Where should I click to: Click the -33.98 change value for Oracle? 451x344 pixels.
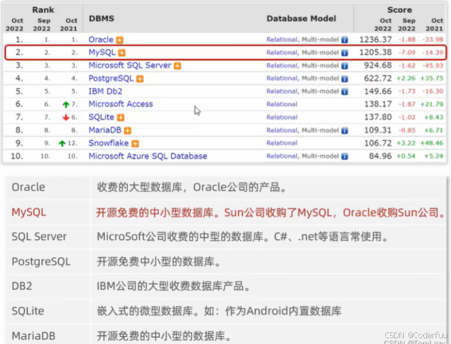pyautogui.click(x=433, y=39)
